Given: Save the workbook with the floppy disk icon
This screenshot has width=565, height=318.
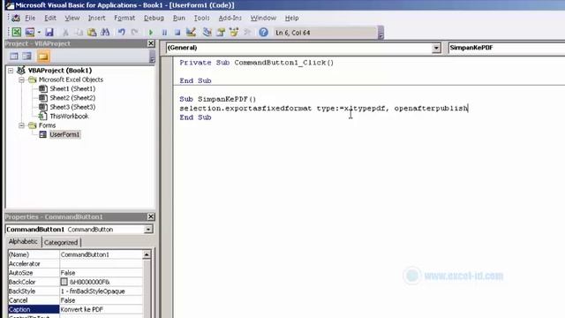Looking at the screenshot, I should pyautogui.click(x=49, y=32).
